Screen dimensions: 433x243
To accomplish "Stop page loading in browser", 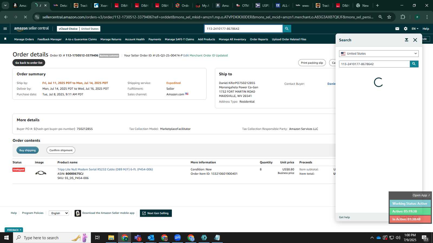I will (x=25, y=17).
